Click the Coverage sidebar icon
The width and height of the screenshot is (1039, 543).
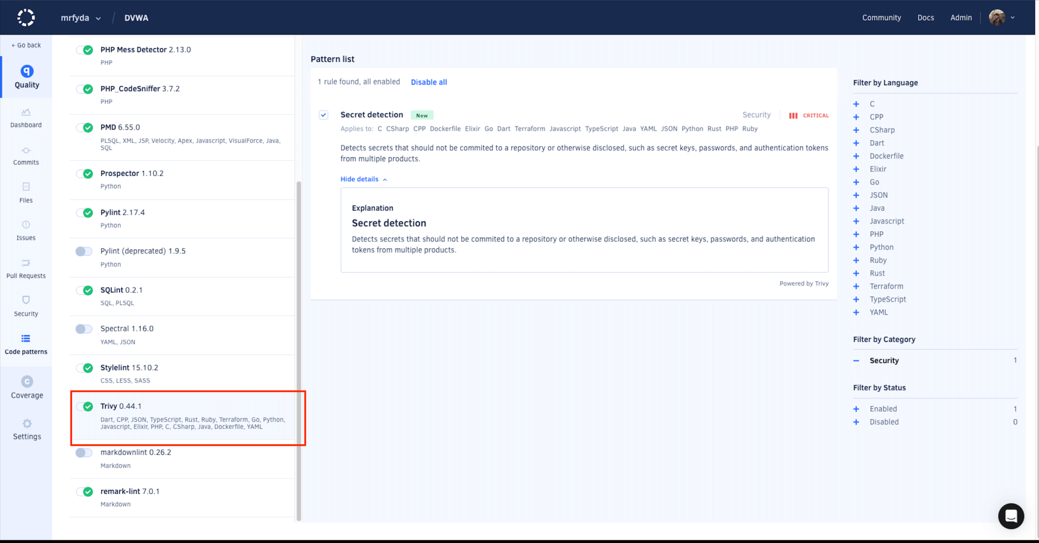tap(26, 382)
